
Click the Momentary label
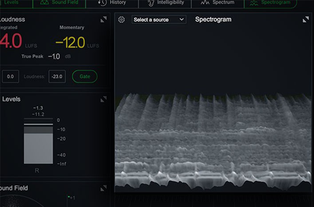(72, 28)
